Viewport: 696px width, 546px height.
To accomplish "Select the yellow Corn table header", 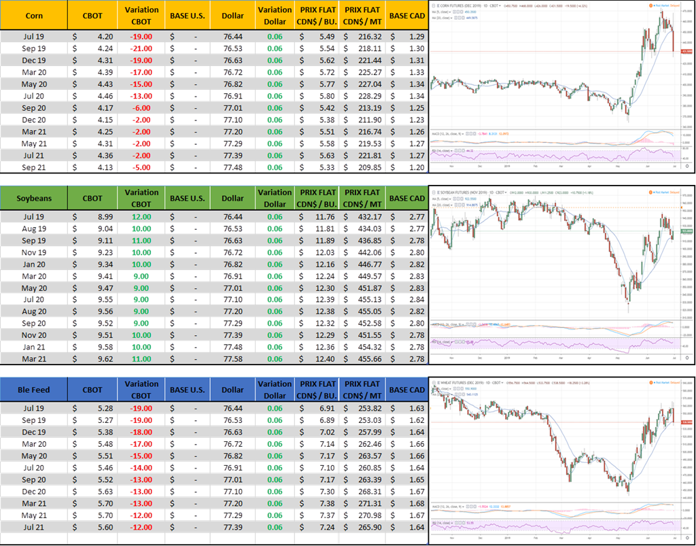I will 34,15.
